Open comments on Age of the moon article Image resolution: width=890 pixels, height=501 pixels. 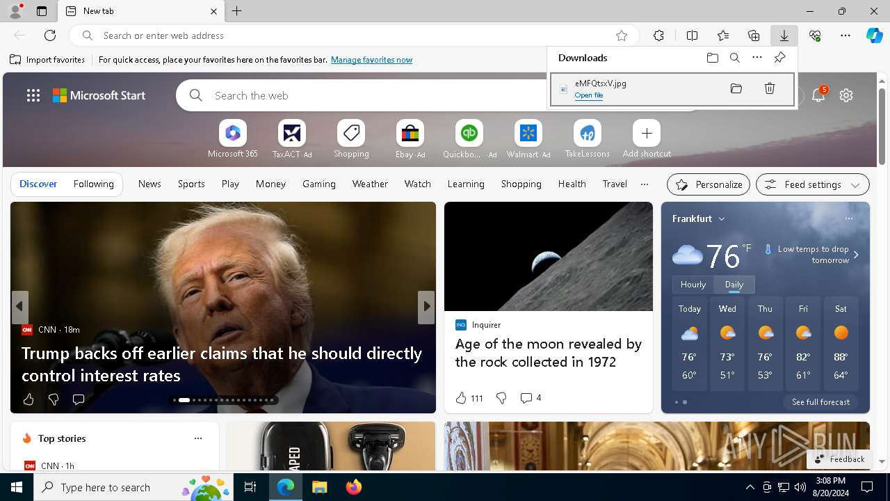tap(531, 398)
